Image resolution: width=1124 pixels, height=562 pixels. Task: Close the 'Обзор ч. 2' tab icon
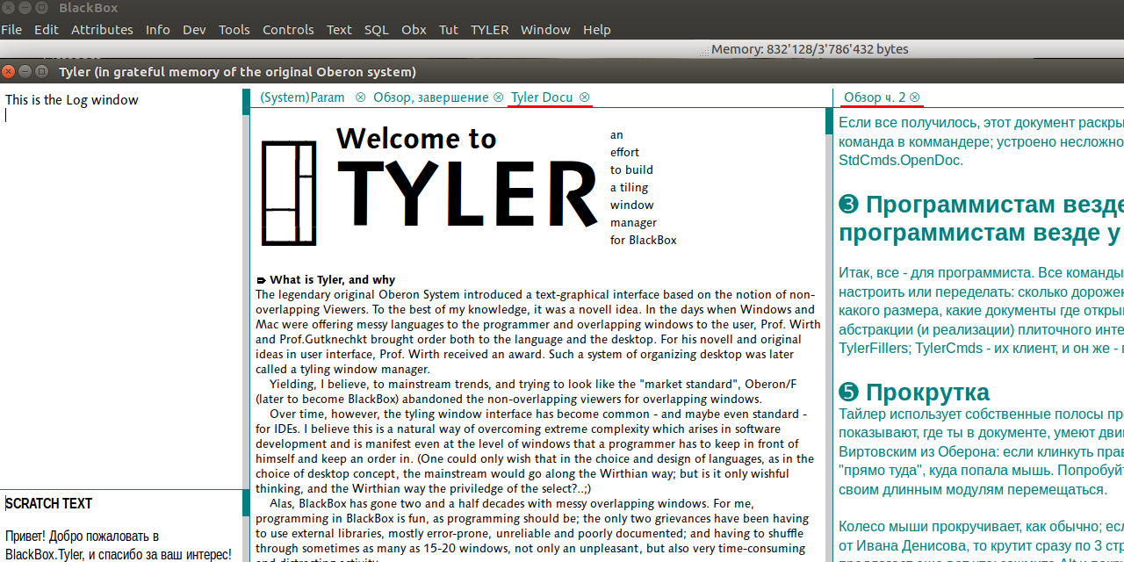(x=914, y=97)
